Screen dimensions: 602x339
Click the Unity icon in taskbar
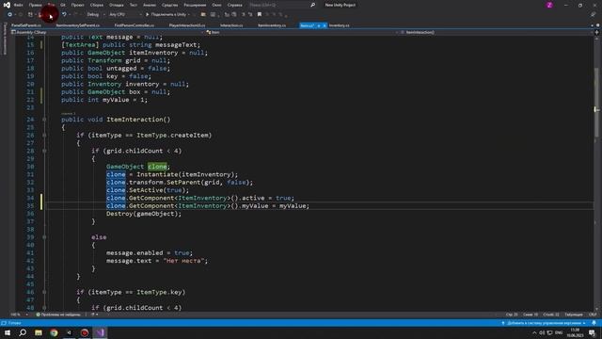point(69,332)
